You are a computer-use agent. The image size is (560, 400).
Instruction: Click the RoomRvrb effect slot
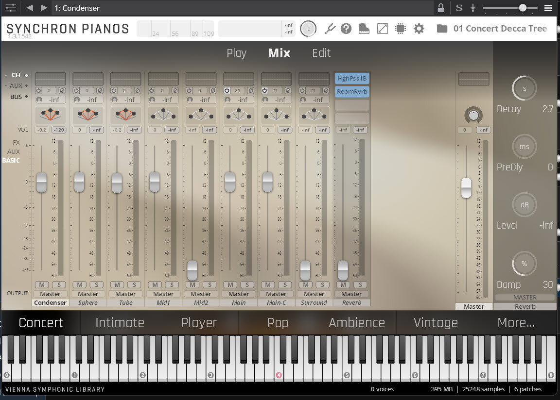pos(352,92)
